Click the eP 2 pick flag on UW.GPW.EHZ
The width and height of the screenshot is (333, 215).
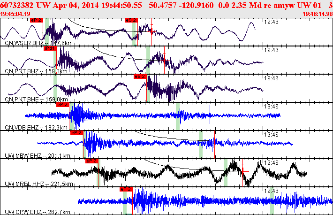[x=126, y=189]
